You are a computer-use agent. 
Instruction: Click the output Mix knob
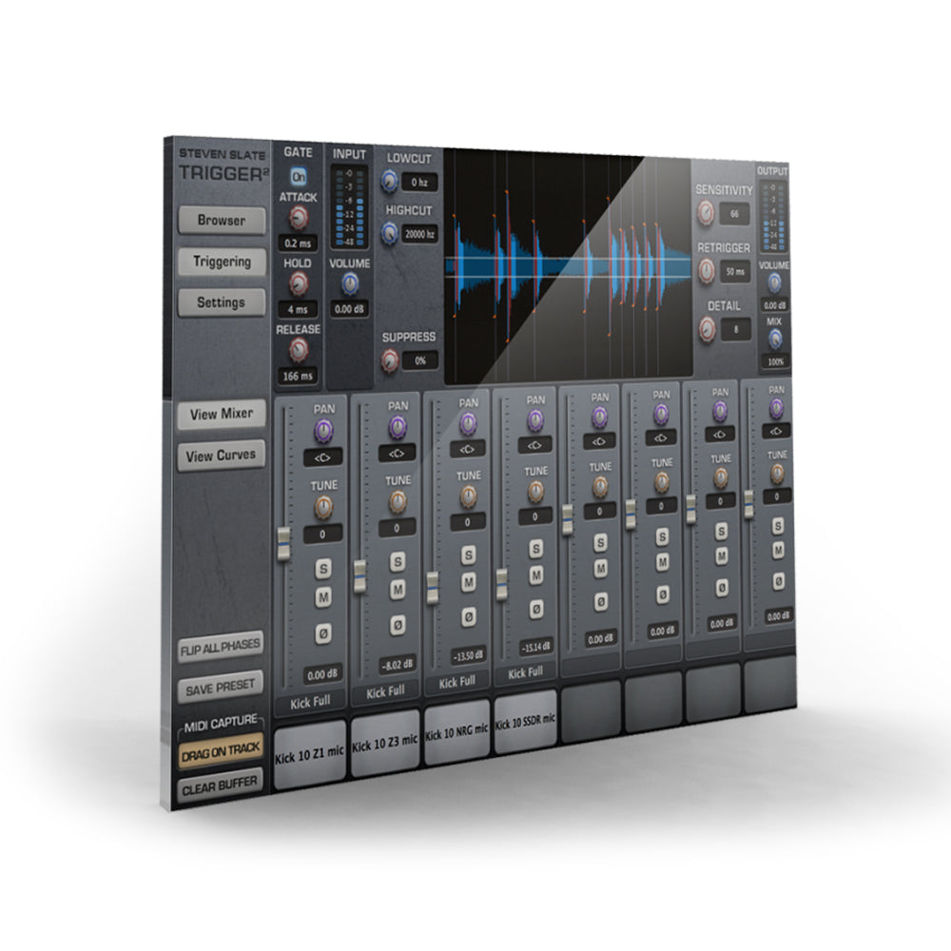pyautogui.click(x=775, y=340)
